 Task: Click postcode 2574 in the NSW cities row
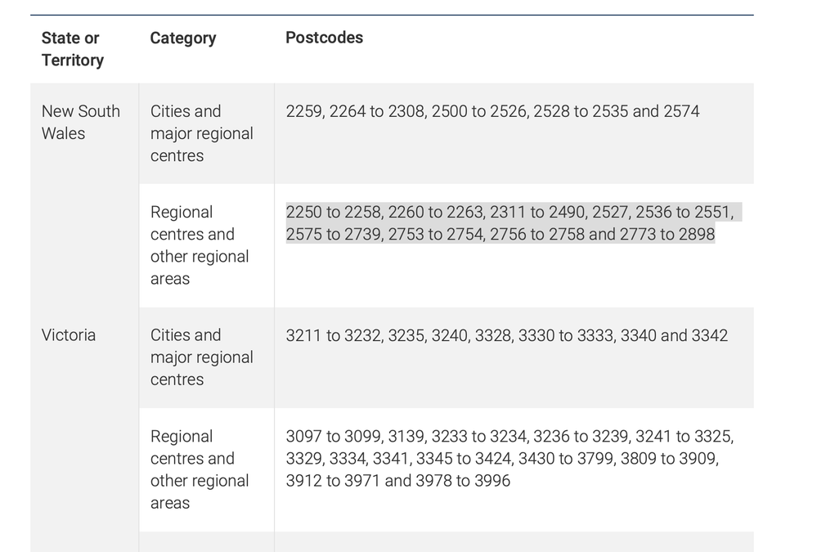pos(681,111)
